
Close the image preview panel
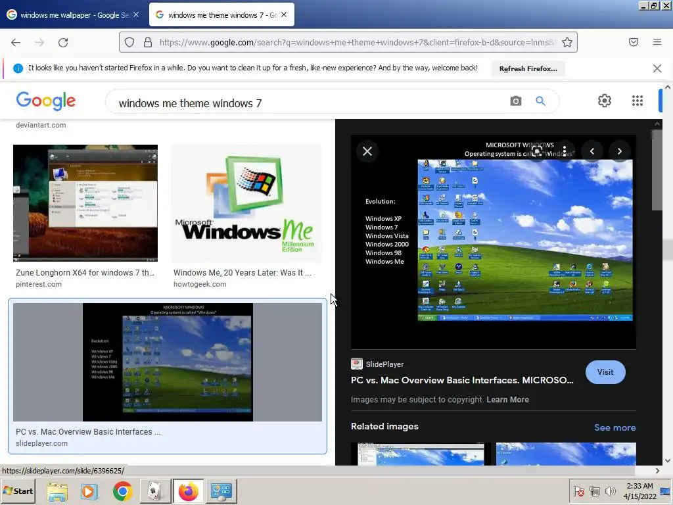[x=367, y=151]
